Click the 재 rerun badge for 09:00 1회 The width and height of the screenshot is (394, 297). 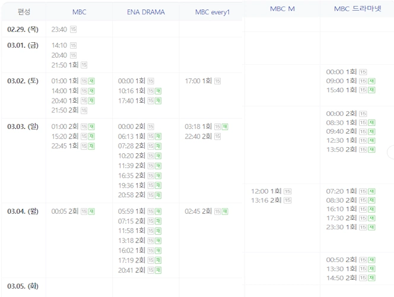click(x=371, y=81)
